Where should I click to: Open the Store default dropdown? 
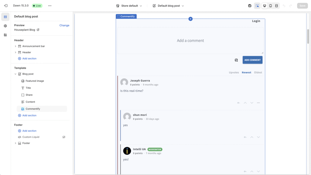tap(129, 6)
